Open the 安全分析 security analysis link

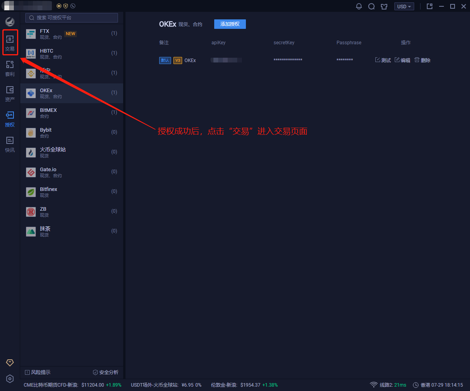pyautogui.click(x=105, y=372)
